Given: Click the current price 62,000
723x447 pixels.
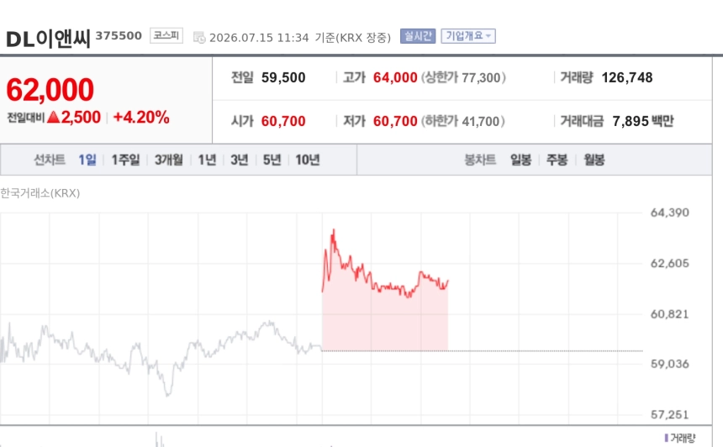Looking at the screenshot, I should click(50, 89).
